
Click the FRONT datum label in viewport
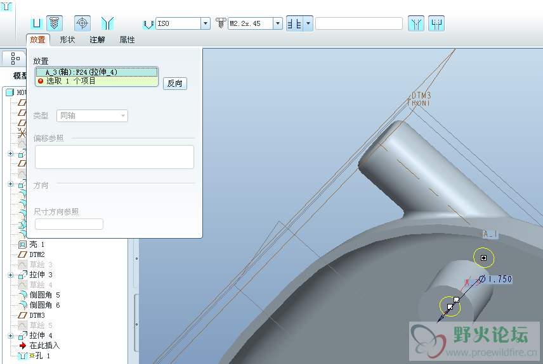coord(418,103)
